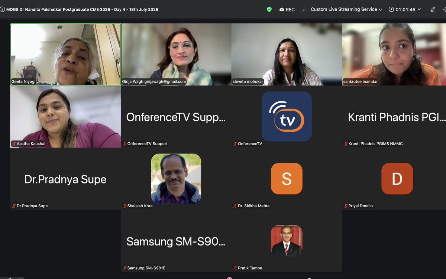The height and width of the screenshot is (279, 446).
Task: Click muted mic icon beside Dr. Shikha Mehta
Action: tap(235, 206)
